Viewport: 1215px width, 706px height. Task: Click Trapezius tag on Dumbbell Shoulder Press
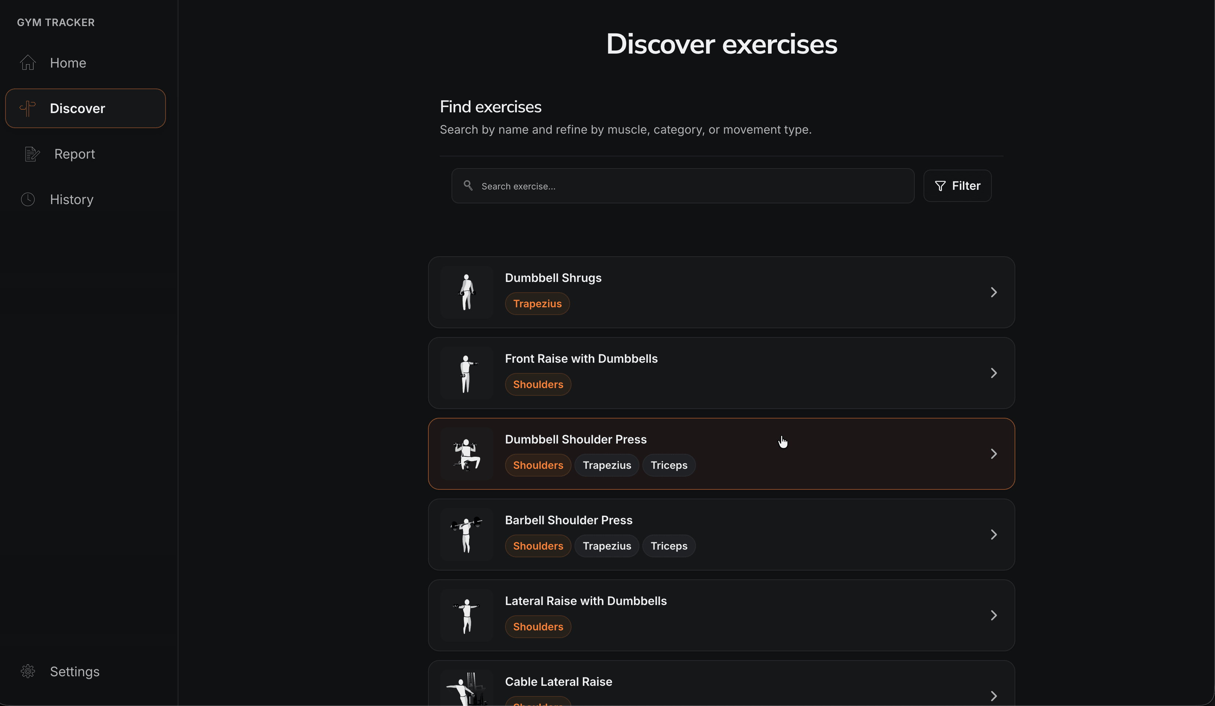(606, 466)
